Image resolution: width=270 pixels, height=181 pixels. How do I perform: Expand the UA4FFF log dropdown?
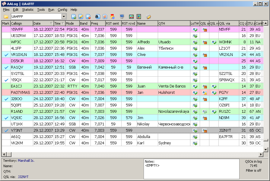click(x=64, y=17)
